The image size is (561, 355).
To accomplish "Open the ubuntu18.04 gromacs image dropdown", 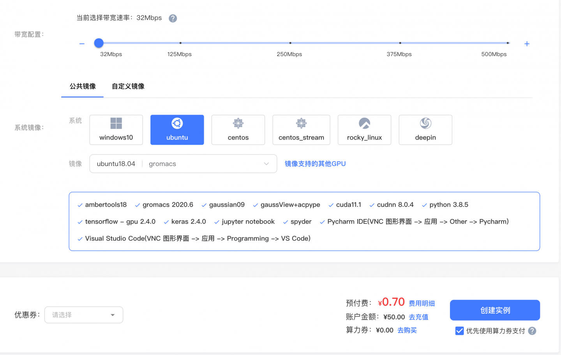I will [183, 164].
